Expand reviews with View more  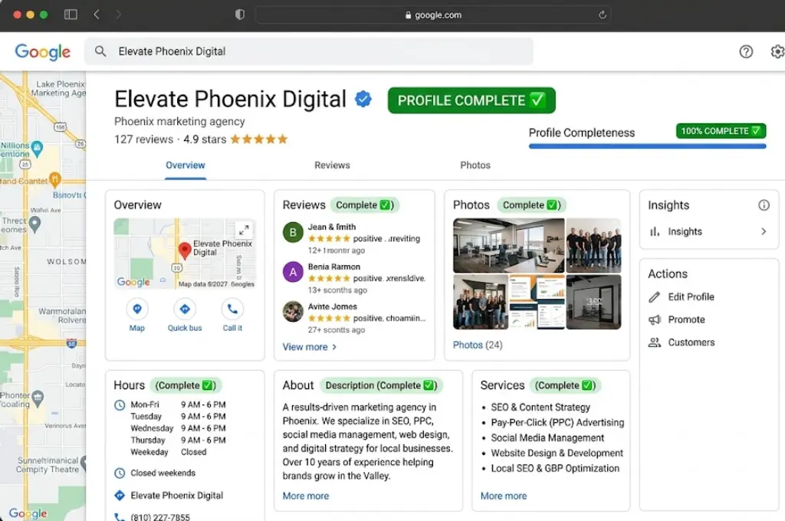coord(309,347)
